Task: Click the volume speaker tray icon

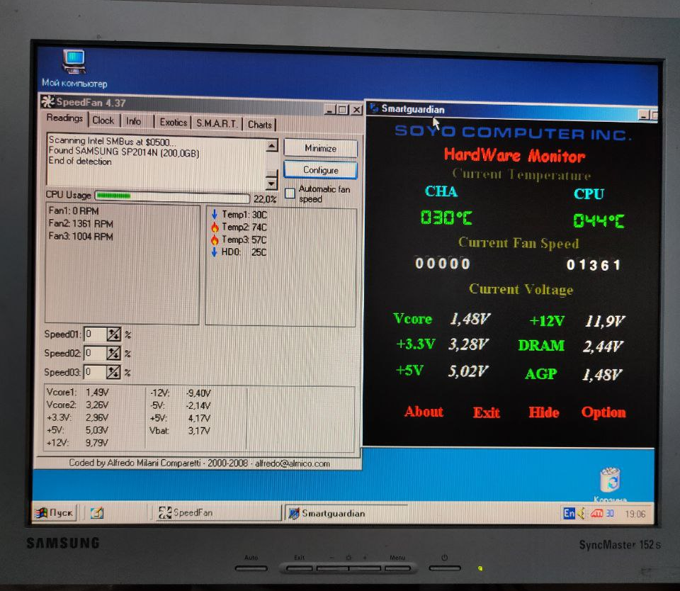Action: pyautogui.click(x=581, y=514)
